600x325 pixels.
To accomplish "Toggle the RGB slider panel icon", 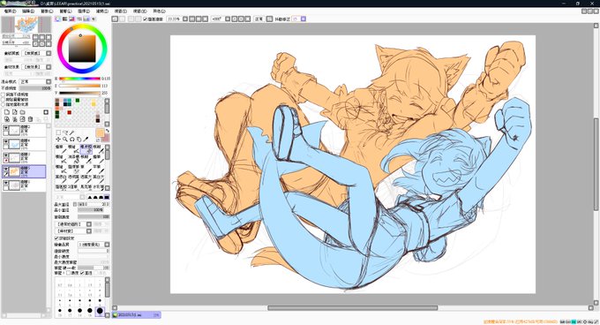I will [65, 19].
